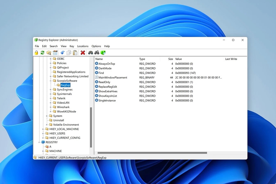Click the blue undo arrow icon
This screenshot has width=276, height=184.
62,53
